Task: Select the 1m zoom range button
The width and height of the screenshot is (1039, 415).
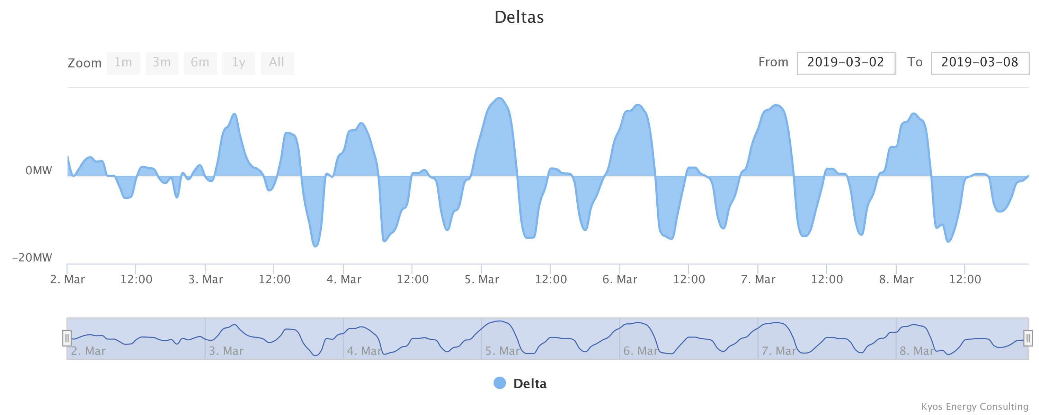Action: (123, 63)
